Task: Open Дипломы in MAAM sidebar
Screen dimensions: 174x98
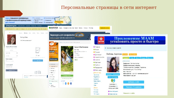Action: point(98,55)
